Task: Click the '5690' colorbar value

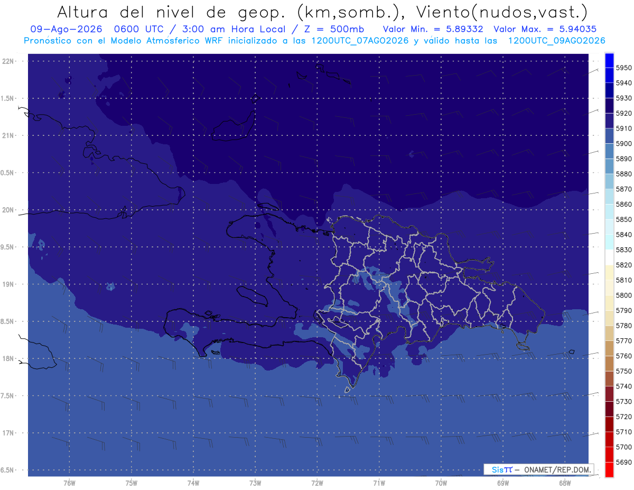Action: point(624,462)
